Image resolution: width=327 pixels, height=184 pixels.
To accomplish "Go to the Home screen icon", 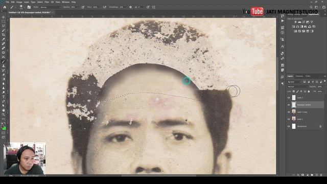I will [x=5, y=7].
